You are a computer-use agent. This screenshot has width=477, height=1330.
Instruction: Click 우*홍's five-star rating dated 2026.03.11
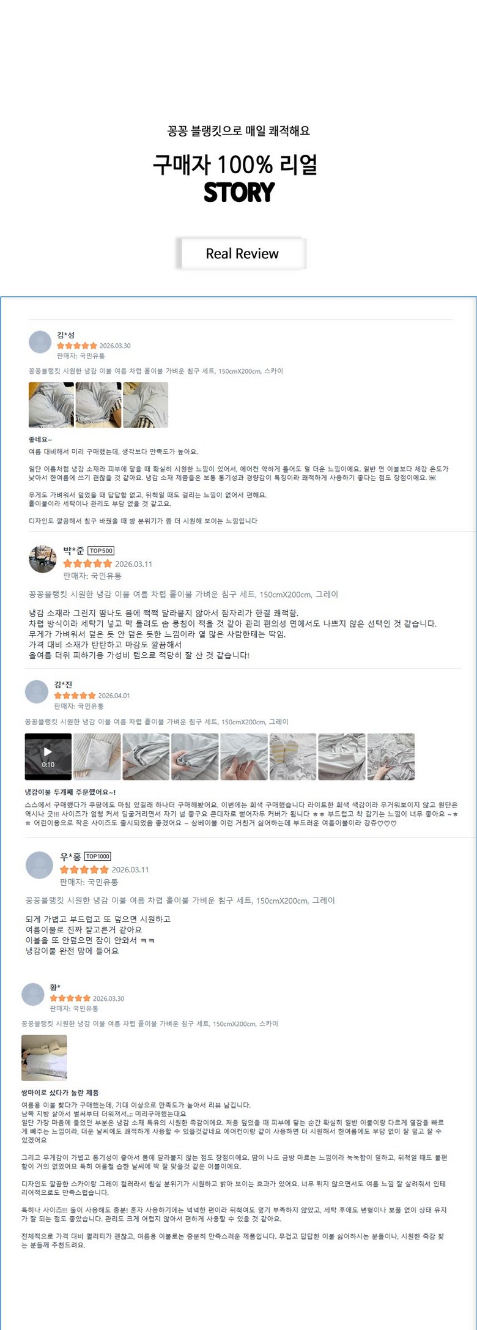point(84,869)
